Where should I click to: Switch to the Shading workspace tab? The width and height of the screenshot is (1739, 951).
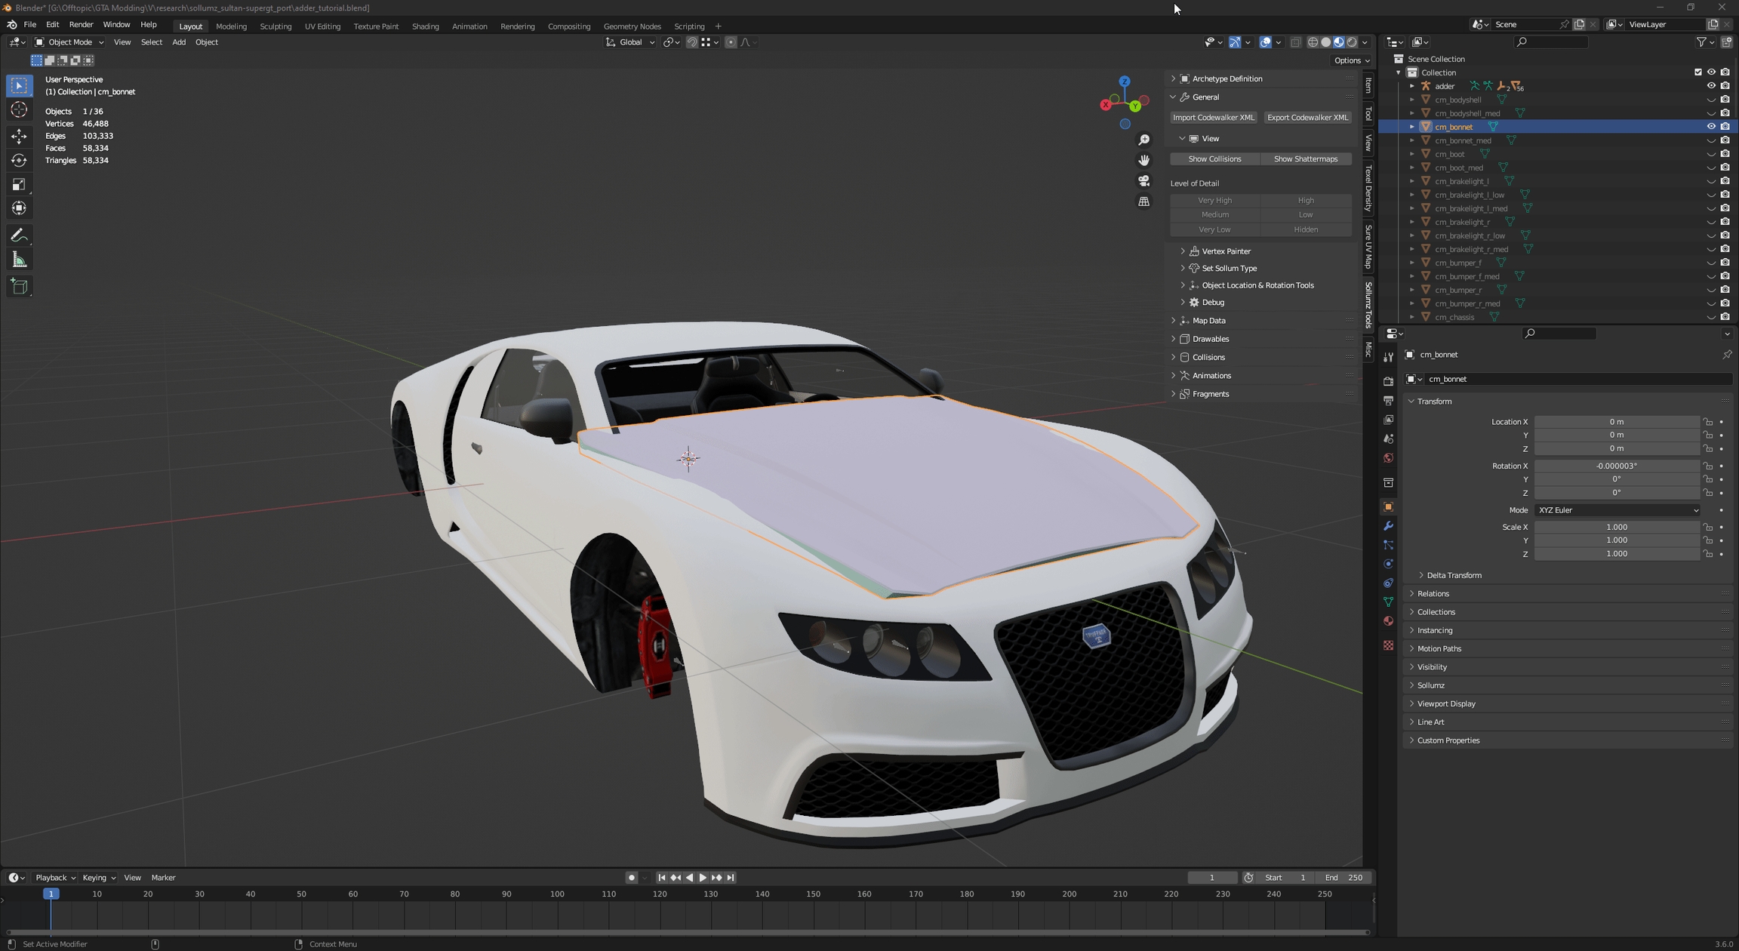pyautogui.click(x=425, y=26)
